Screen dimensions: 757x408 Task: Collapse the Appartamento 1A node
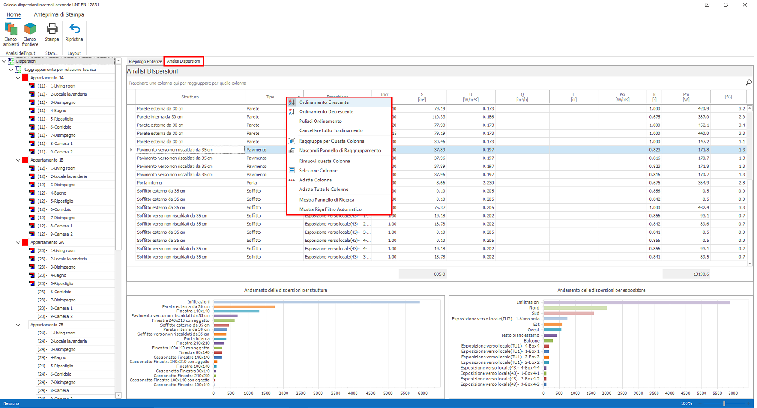tap(18, 78)
